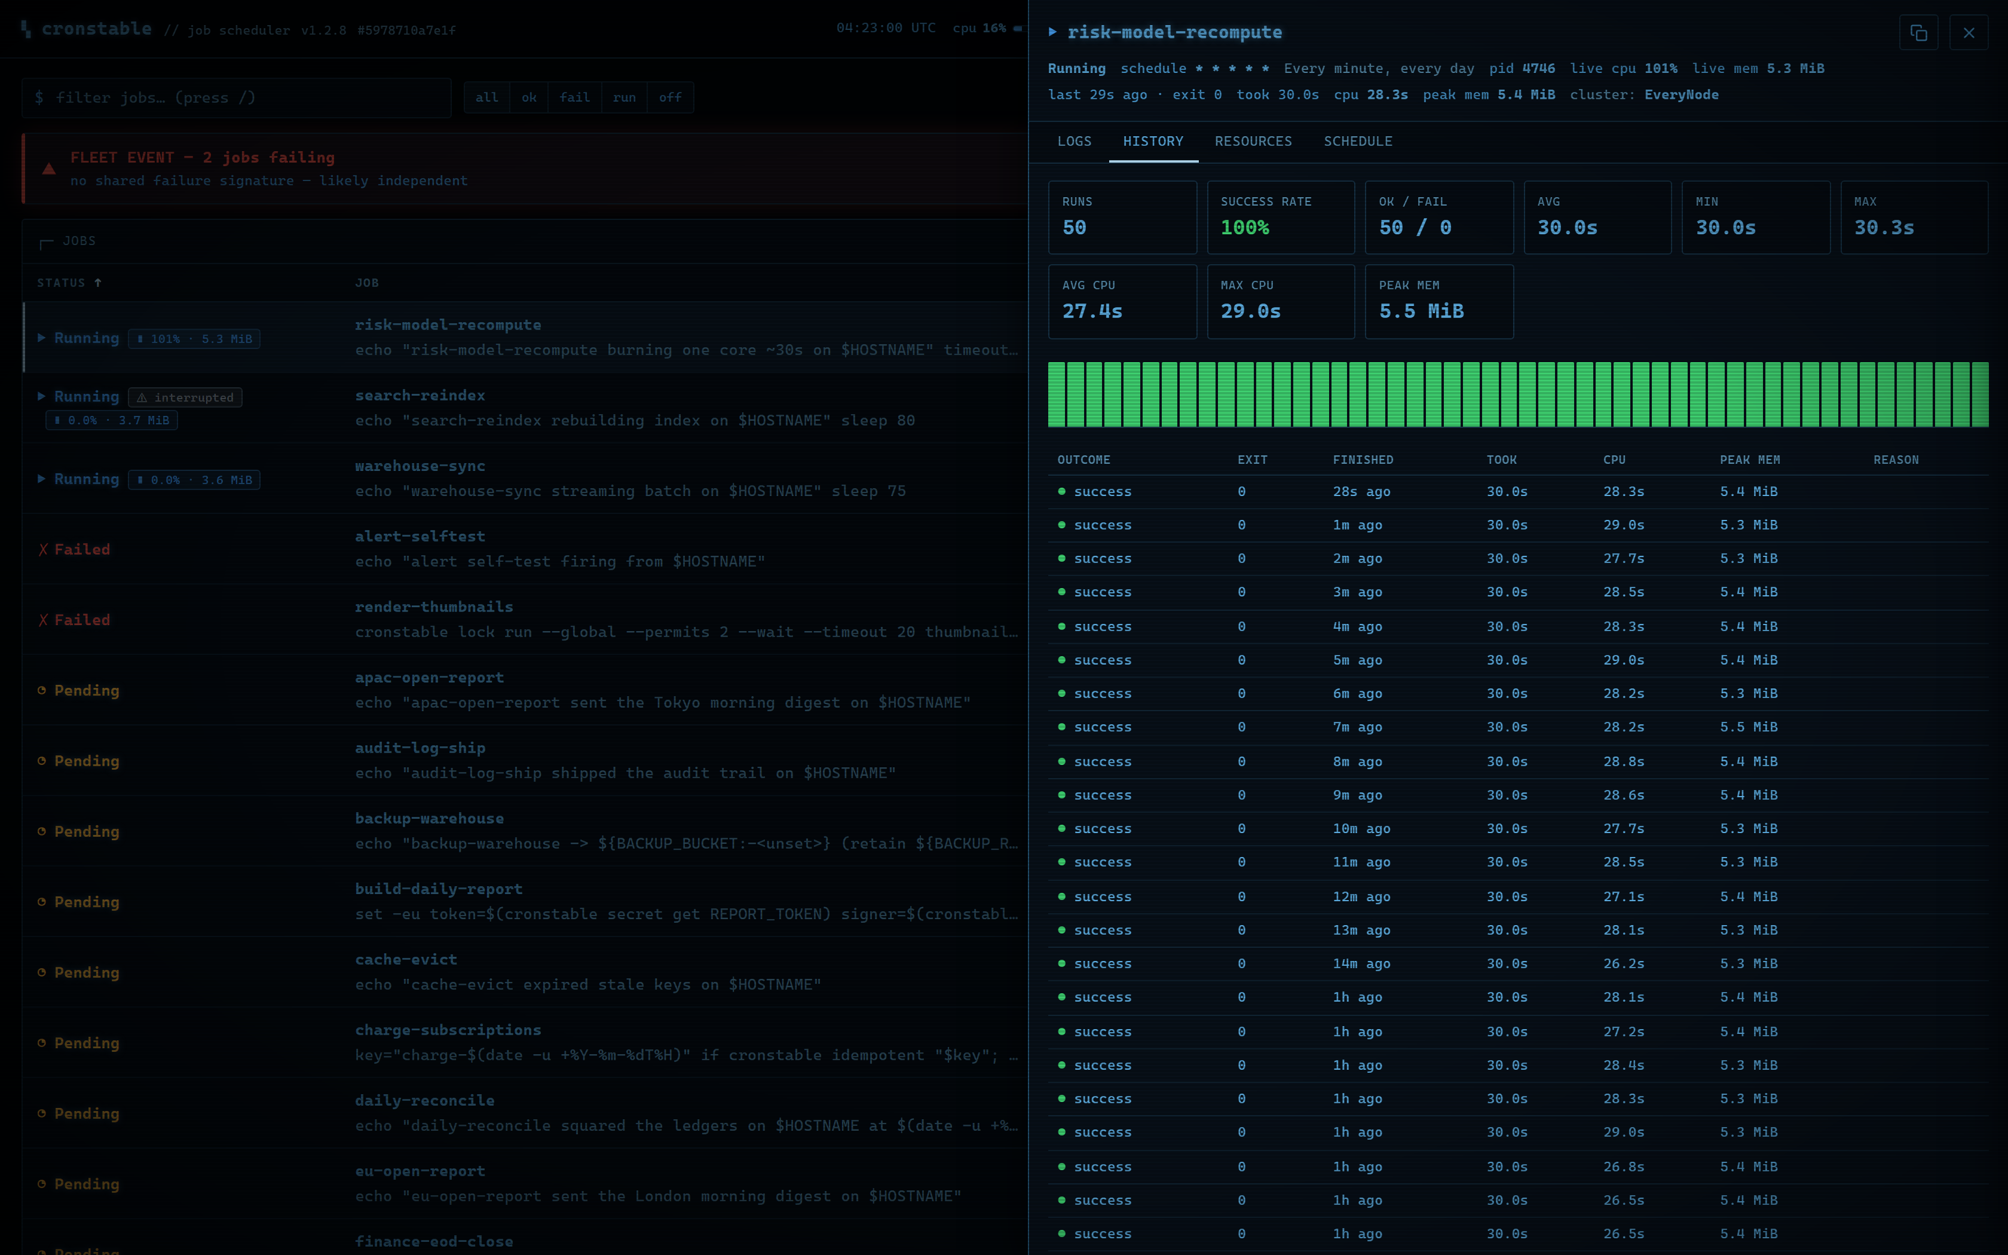Viewport: 2008px width, 1255px height.
Task: Click the SUCCESS RATE 100% card
Action: [x=1280, y=218]
